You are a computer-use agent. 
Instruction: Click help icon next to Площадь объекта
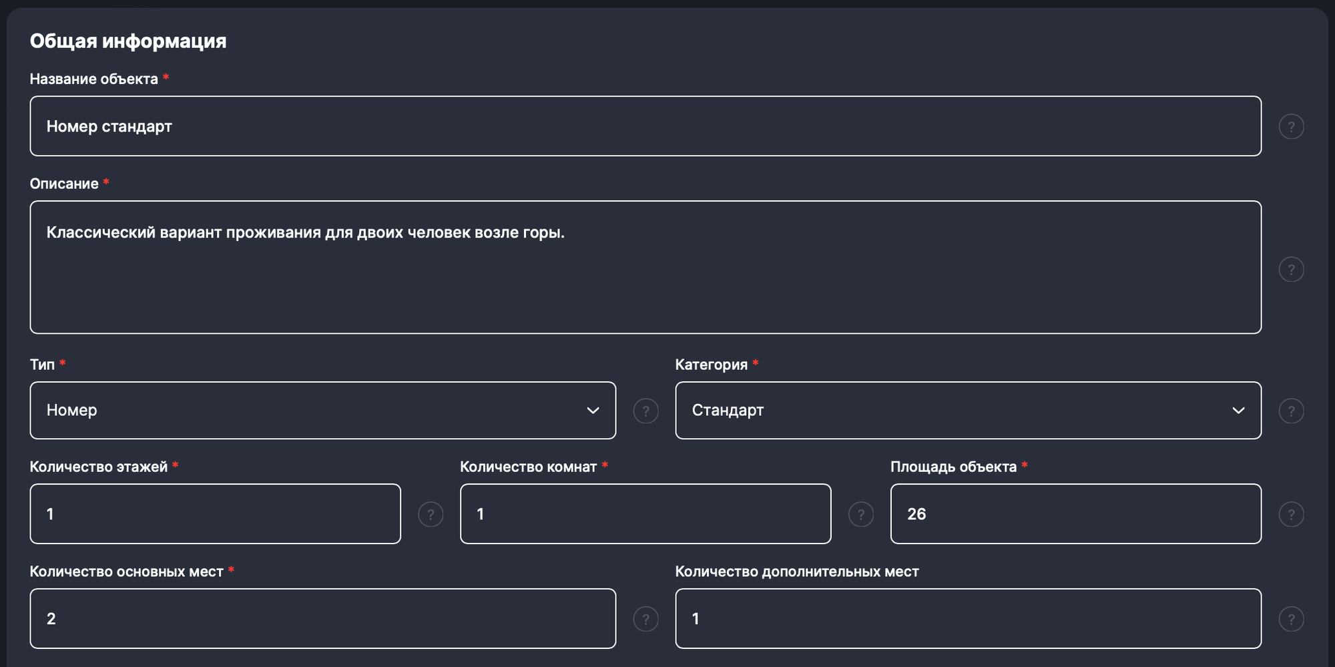pyautogui.click(x=1291, y=515)
